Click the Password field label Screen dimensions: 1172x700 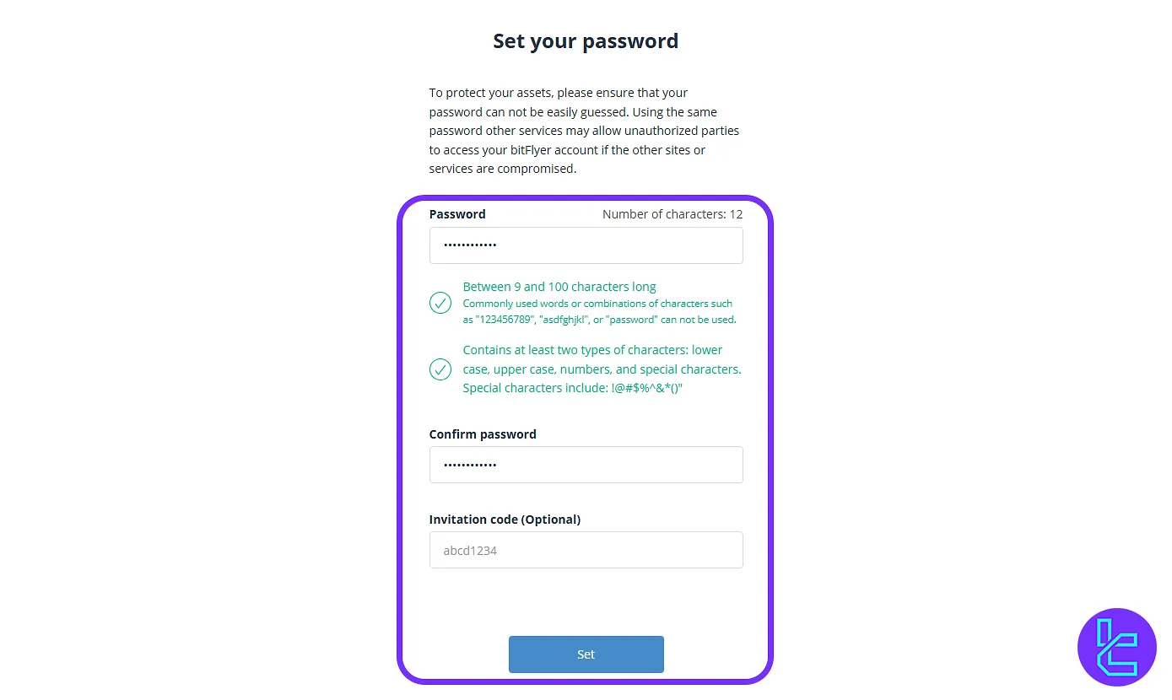click(456, 213)
